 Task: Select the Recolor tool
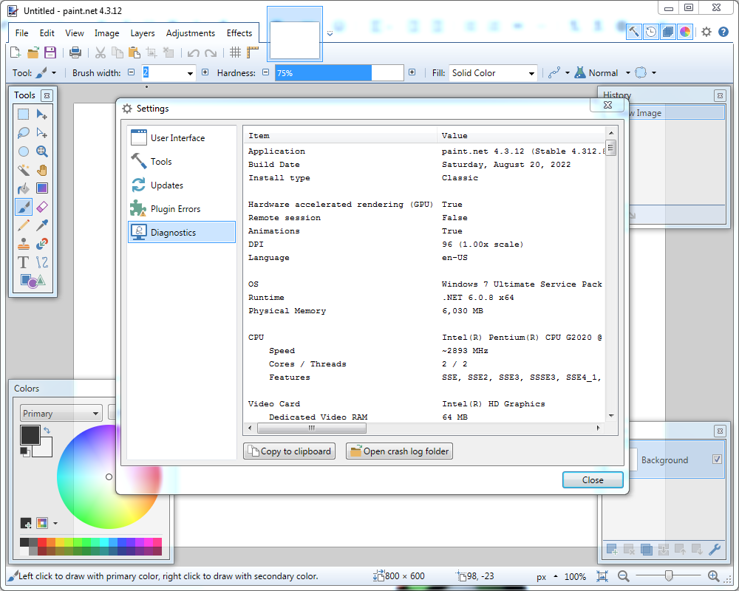click(x=42, y=244)
